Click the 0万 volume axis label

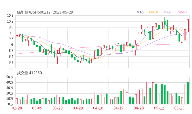pyautogui.click(x=11, y=104)
